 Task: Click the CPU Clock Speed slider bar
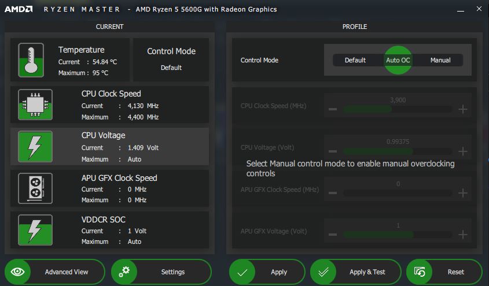pos(397,109)
